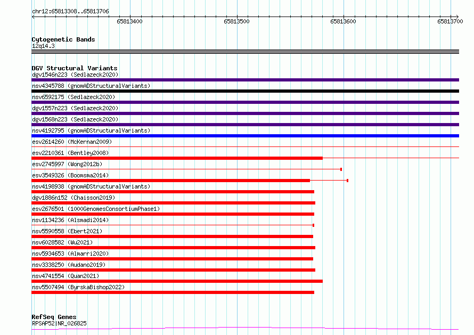The width and height of the screenshot is (474, 335).
Task: Click the esv2614260 (McKernan2009) label
Action: point(72,142)
